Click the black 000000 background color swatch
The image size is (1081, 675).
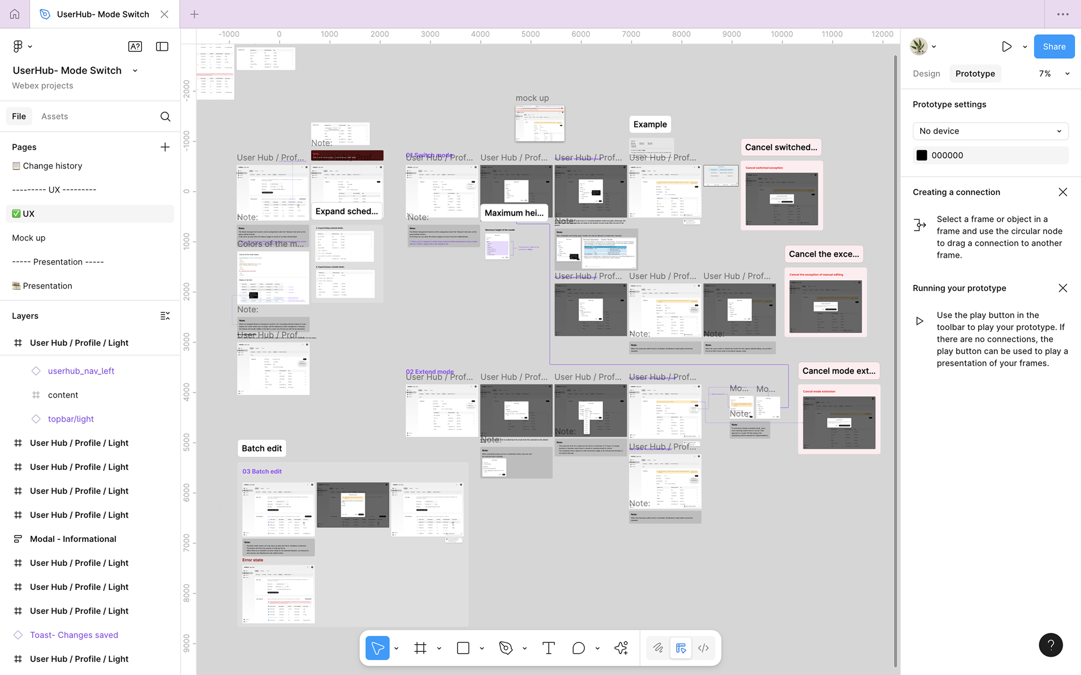click(922, 155)
